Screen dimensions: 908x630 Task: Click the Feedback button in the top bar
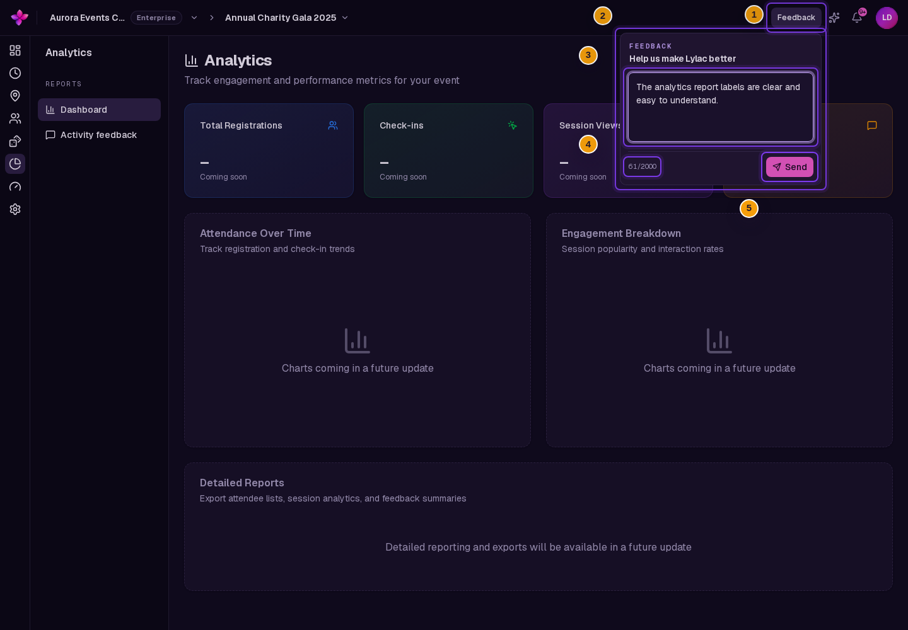[x=796, y=18]
